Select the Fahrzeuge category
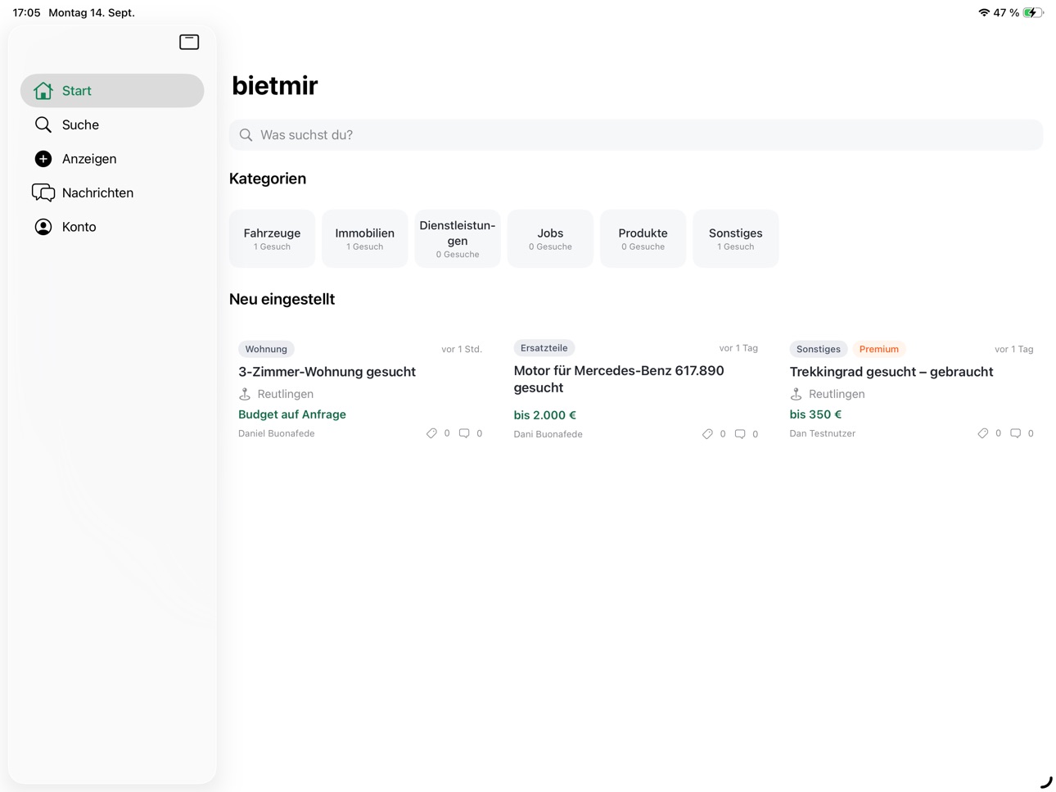This screenshot has height=792, width=1056. (272, 238)
